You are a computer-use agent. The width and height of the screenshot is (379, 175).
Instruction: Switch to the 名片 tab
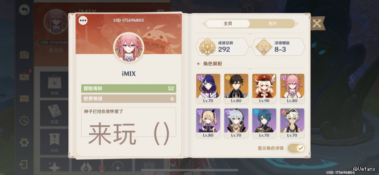(x=272, y=24)
